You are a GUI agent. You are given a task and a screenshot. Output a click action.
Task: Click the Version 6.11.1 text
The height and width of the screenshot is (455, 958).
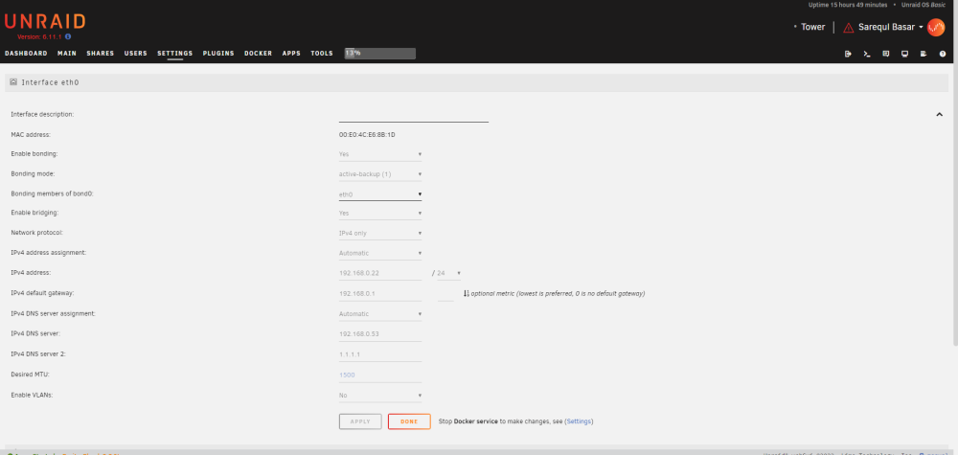pyautogui.click(x=39, y=37)
